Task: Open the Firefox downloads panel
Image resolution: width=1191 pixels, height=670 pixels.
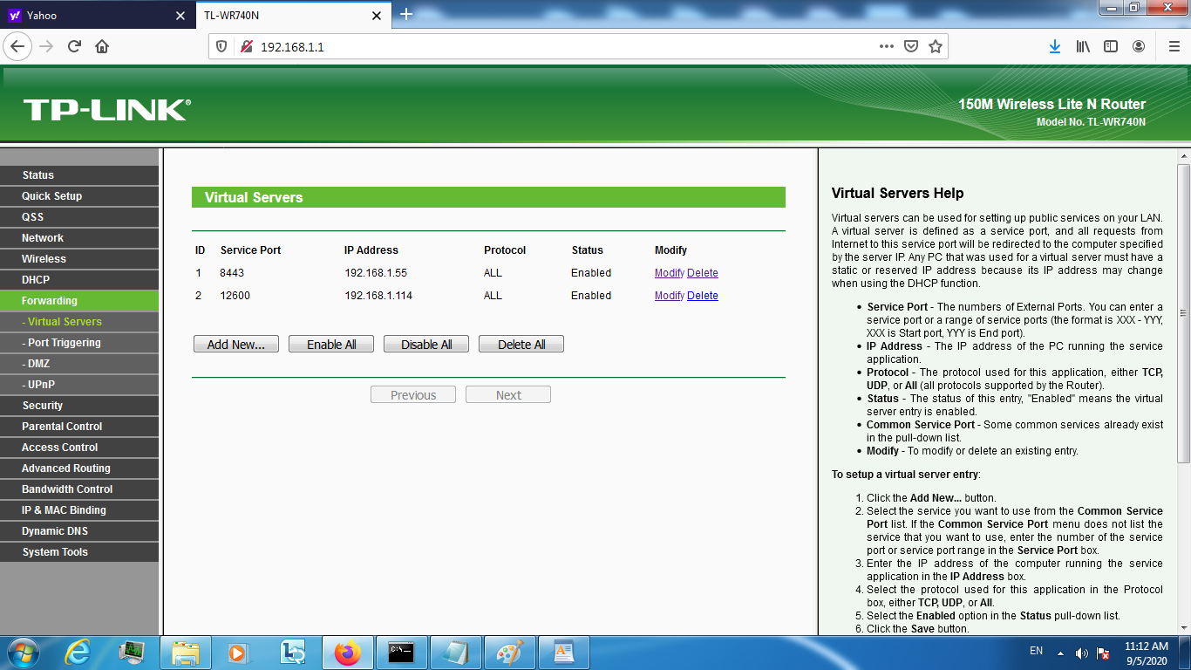Action: [x=1054, y=46]
